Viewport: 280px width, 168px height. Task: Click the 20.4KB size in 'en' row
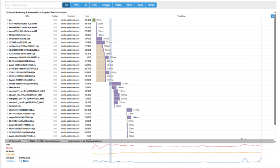[x=88, y=20]
